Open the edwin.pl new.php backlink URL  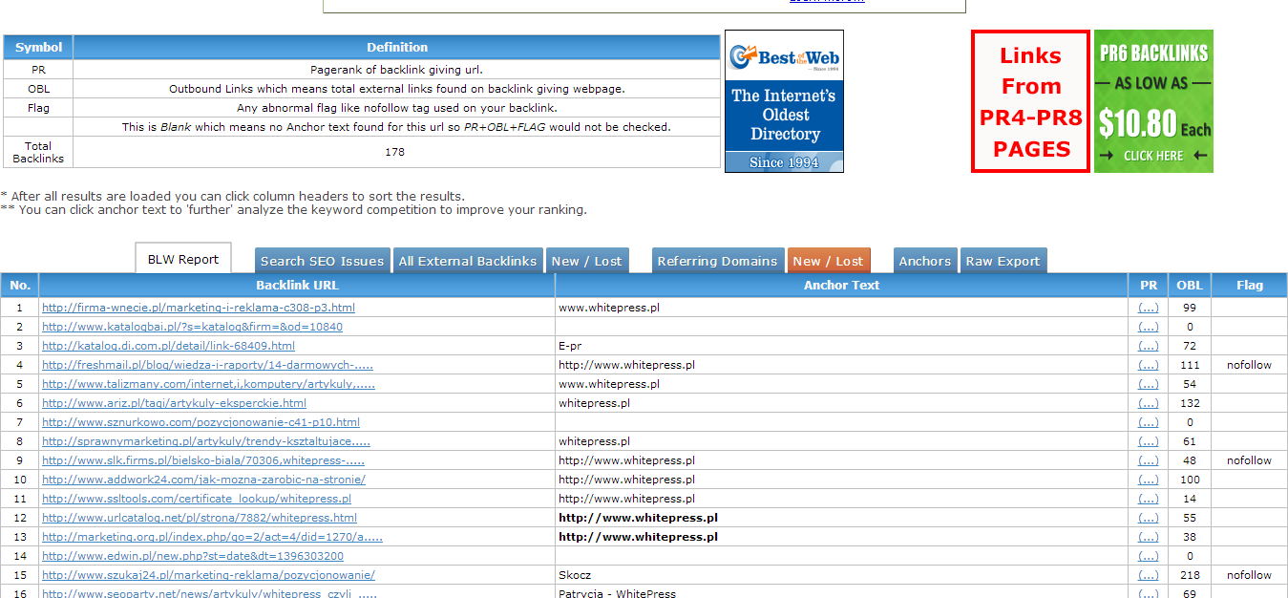(193, 556)
